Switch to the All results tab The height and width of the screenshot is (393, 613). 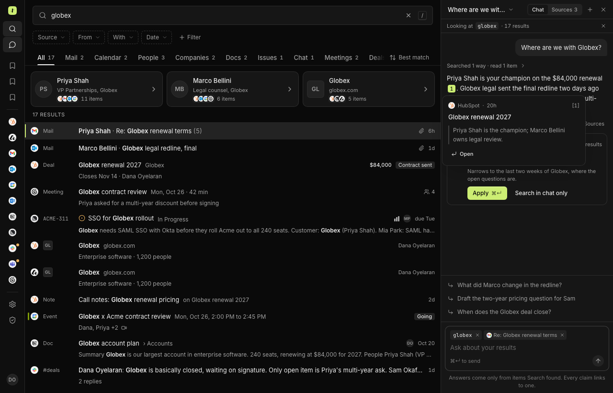46,58
